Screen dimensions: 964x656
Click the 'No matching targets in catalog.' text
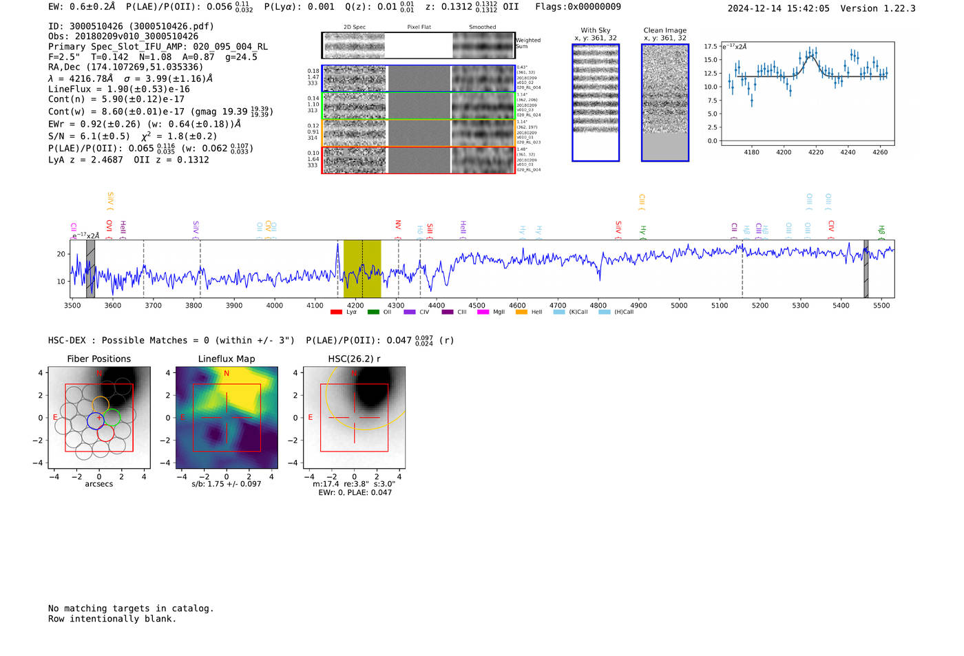tap(131, 609)
